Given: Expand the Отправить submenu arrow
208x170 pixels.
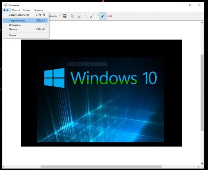Looking at the screenshot, I should click(x=46, y=25).
